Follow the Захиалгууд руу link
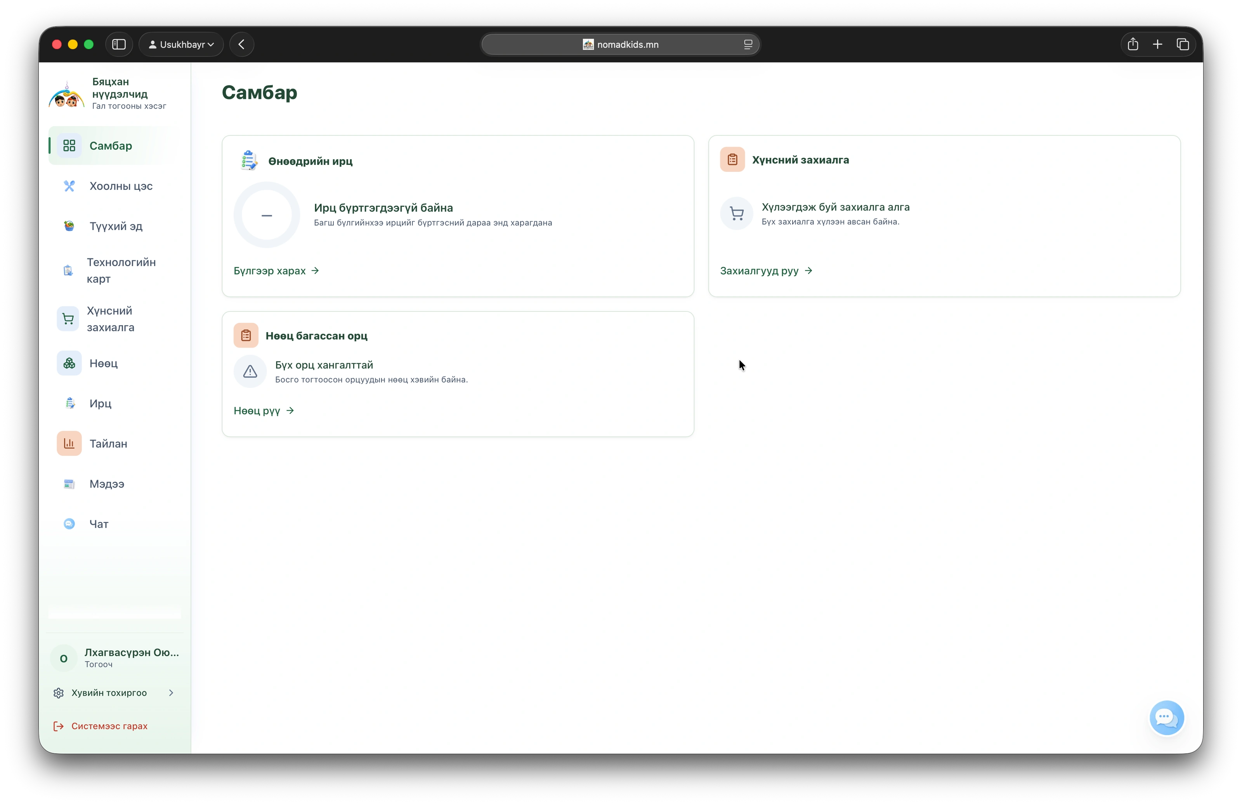This screenshot has width=1242, height=805. click(766, 271)
